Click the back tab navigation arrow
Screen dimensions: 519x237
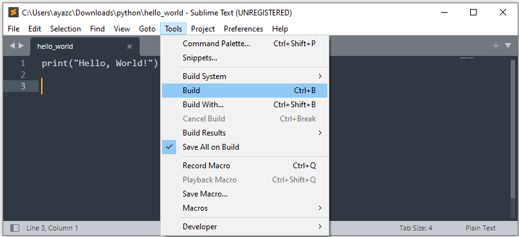[12, 46]
